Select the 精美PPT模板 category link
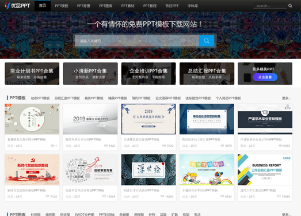This screenshot has height=216, width=301. [117, 98]
